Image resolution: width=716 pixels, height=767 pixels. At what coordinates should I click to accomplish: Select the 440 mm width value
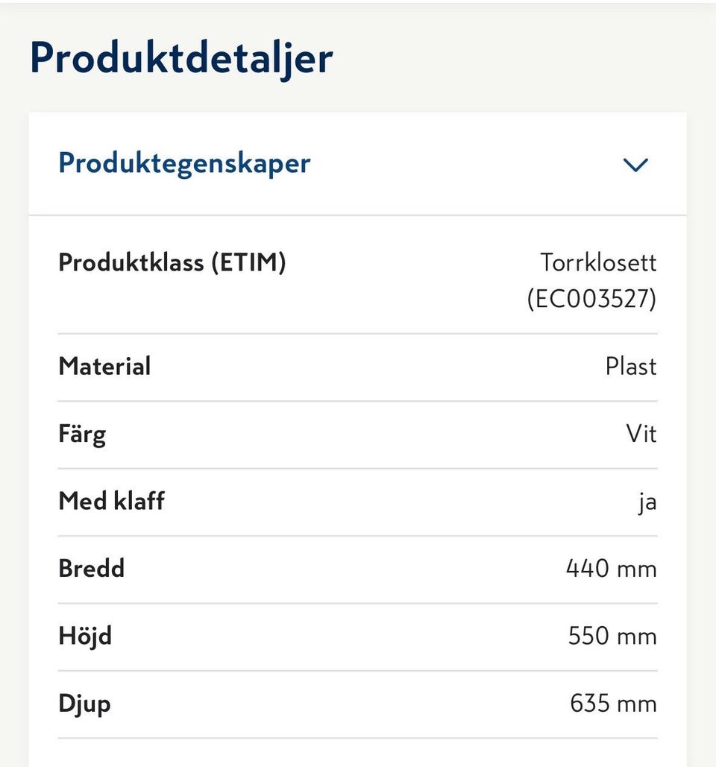pos(611,569)
